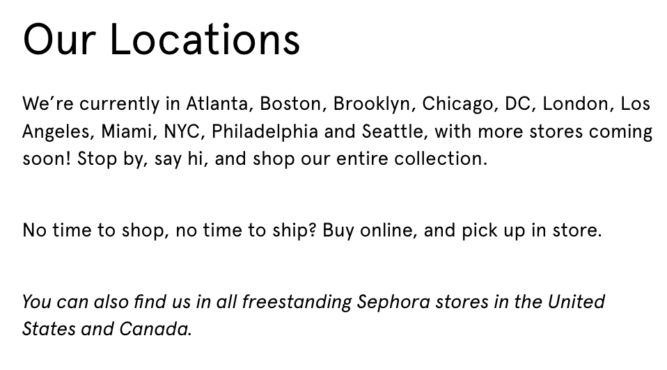
Task: Click the "Our Locations" heading
Action: (162, 38)
